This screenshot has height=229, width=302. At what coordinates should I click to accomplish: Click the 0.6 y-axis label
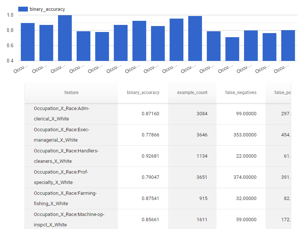10,45
